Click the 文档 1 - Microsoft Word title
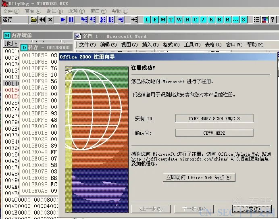279x219 pixels. [x=114, y=36]
